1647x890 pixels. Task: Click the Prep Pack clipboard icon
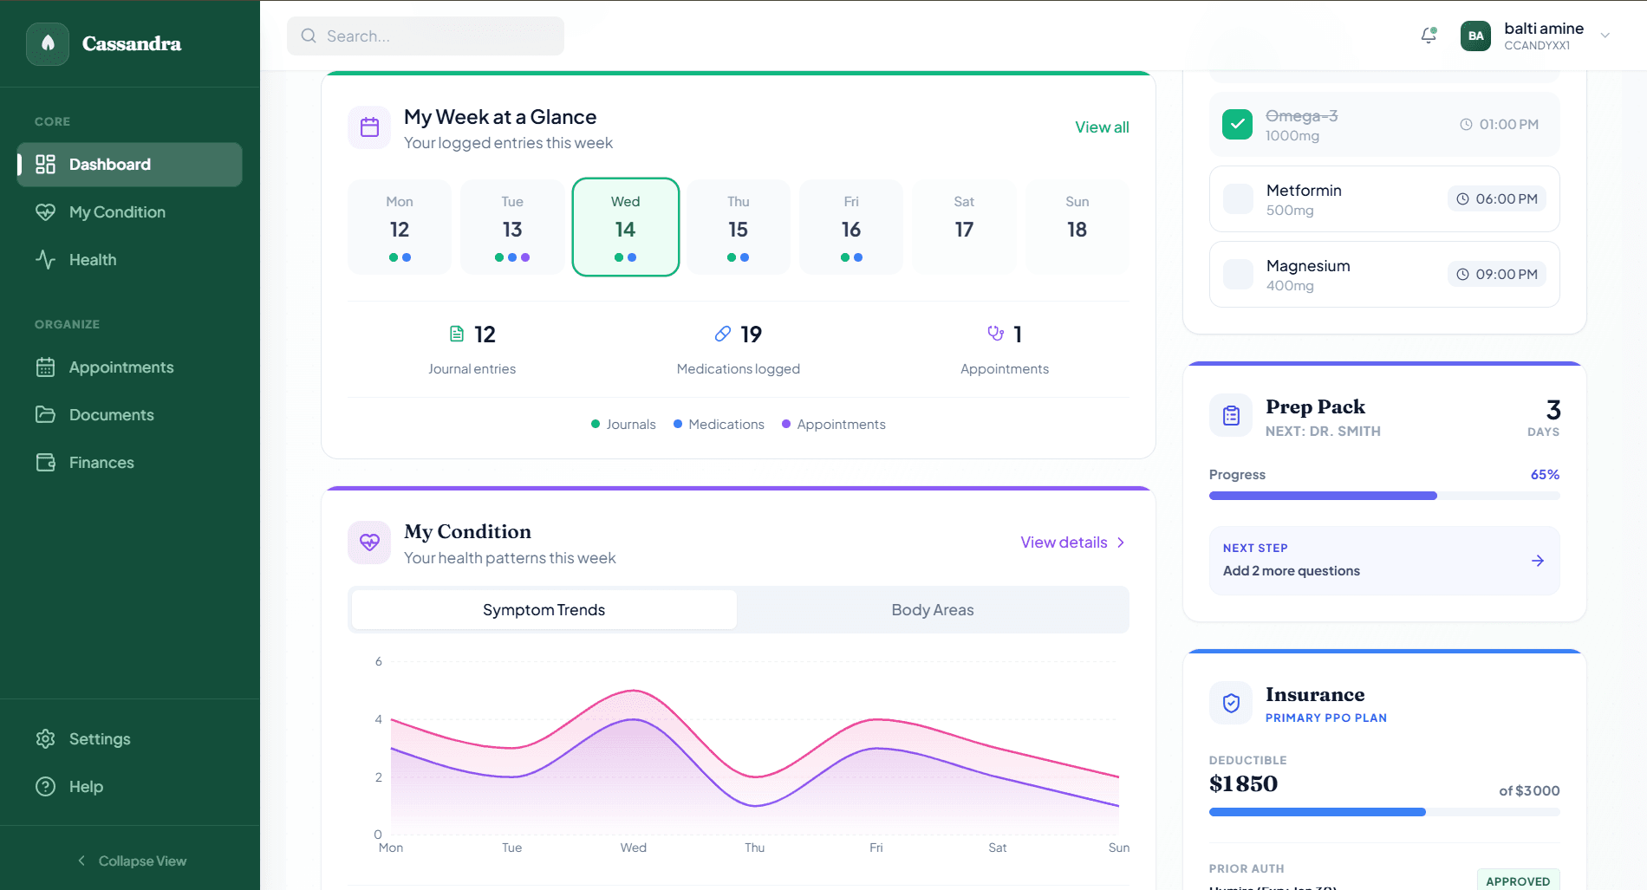click(1231, 416)
